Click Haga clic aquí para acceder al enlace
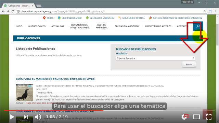The width and height of the screenshot is (219, 123). click(x=46, y=103)
